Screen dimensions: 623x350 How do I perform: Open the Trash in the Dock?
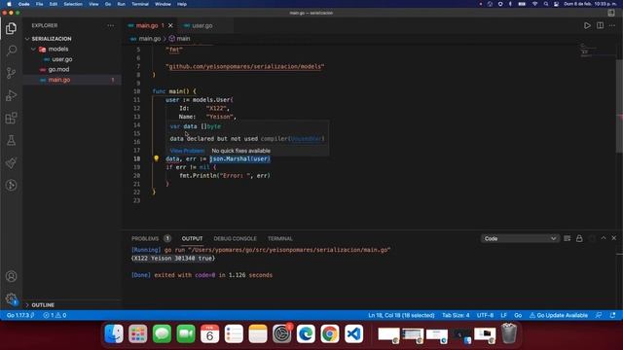pyautogui.click(x=509, y=333)
